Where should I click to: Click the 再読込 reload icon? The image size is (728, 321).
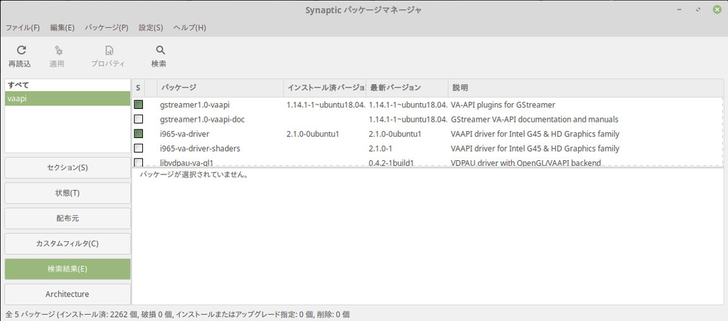coord(21,50)
